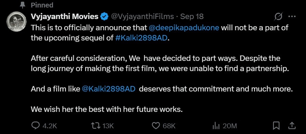Share the post via the upload arrow icon
The image size is (306, 134).
click(x=292, y=126)
